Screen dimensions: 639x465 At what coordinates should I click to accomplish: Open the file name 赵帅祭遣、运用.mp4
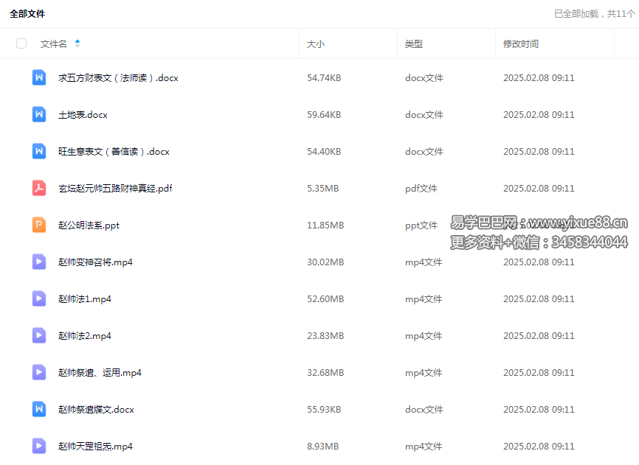click(100, 372)
